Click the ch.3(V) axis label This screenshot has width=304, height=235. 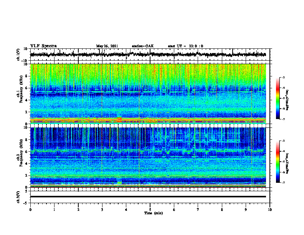(18, 197)
